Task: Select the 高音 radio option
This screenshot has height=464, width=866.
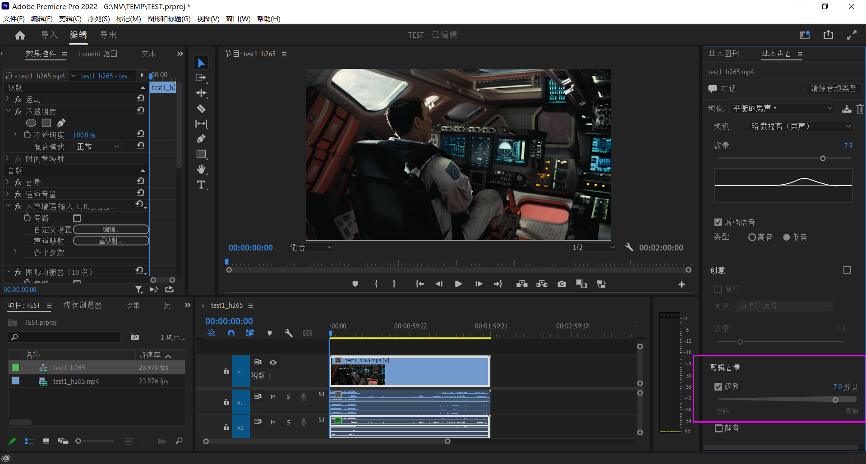Action: pyautogui.click(x=752, y=237)
